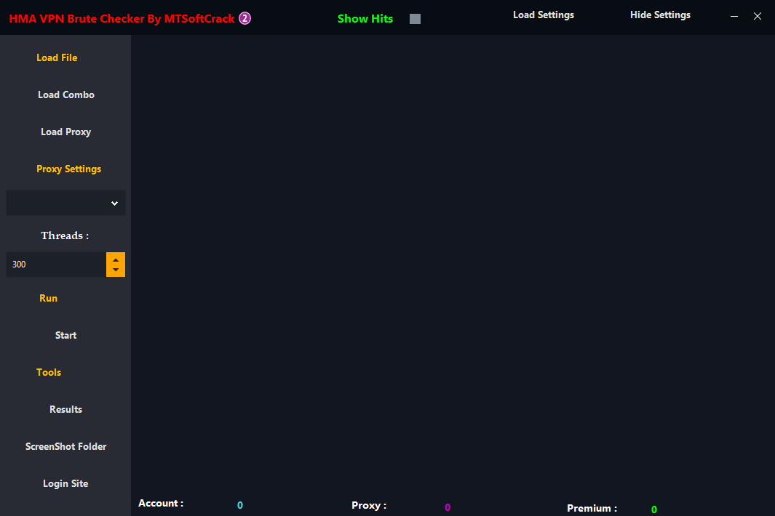Click Load Settings in the title bar
This screenshot has width=775, height=516.
pos(543,15)
